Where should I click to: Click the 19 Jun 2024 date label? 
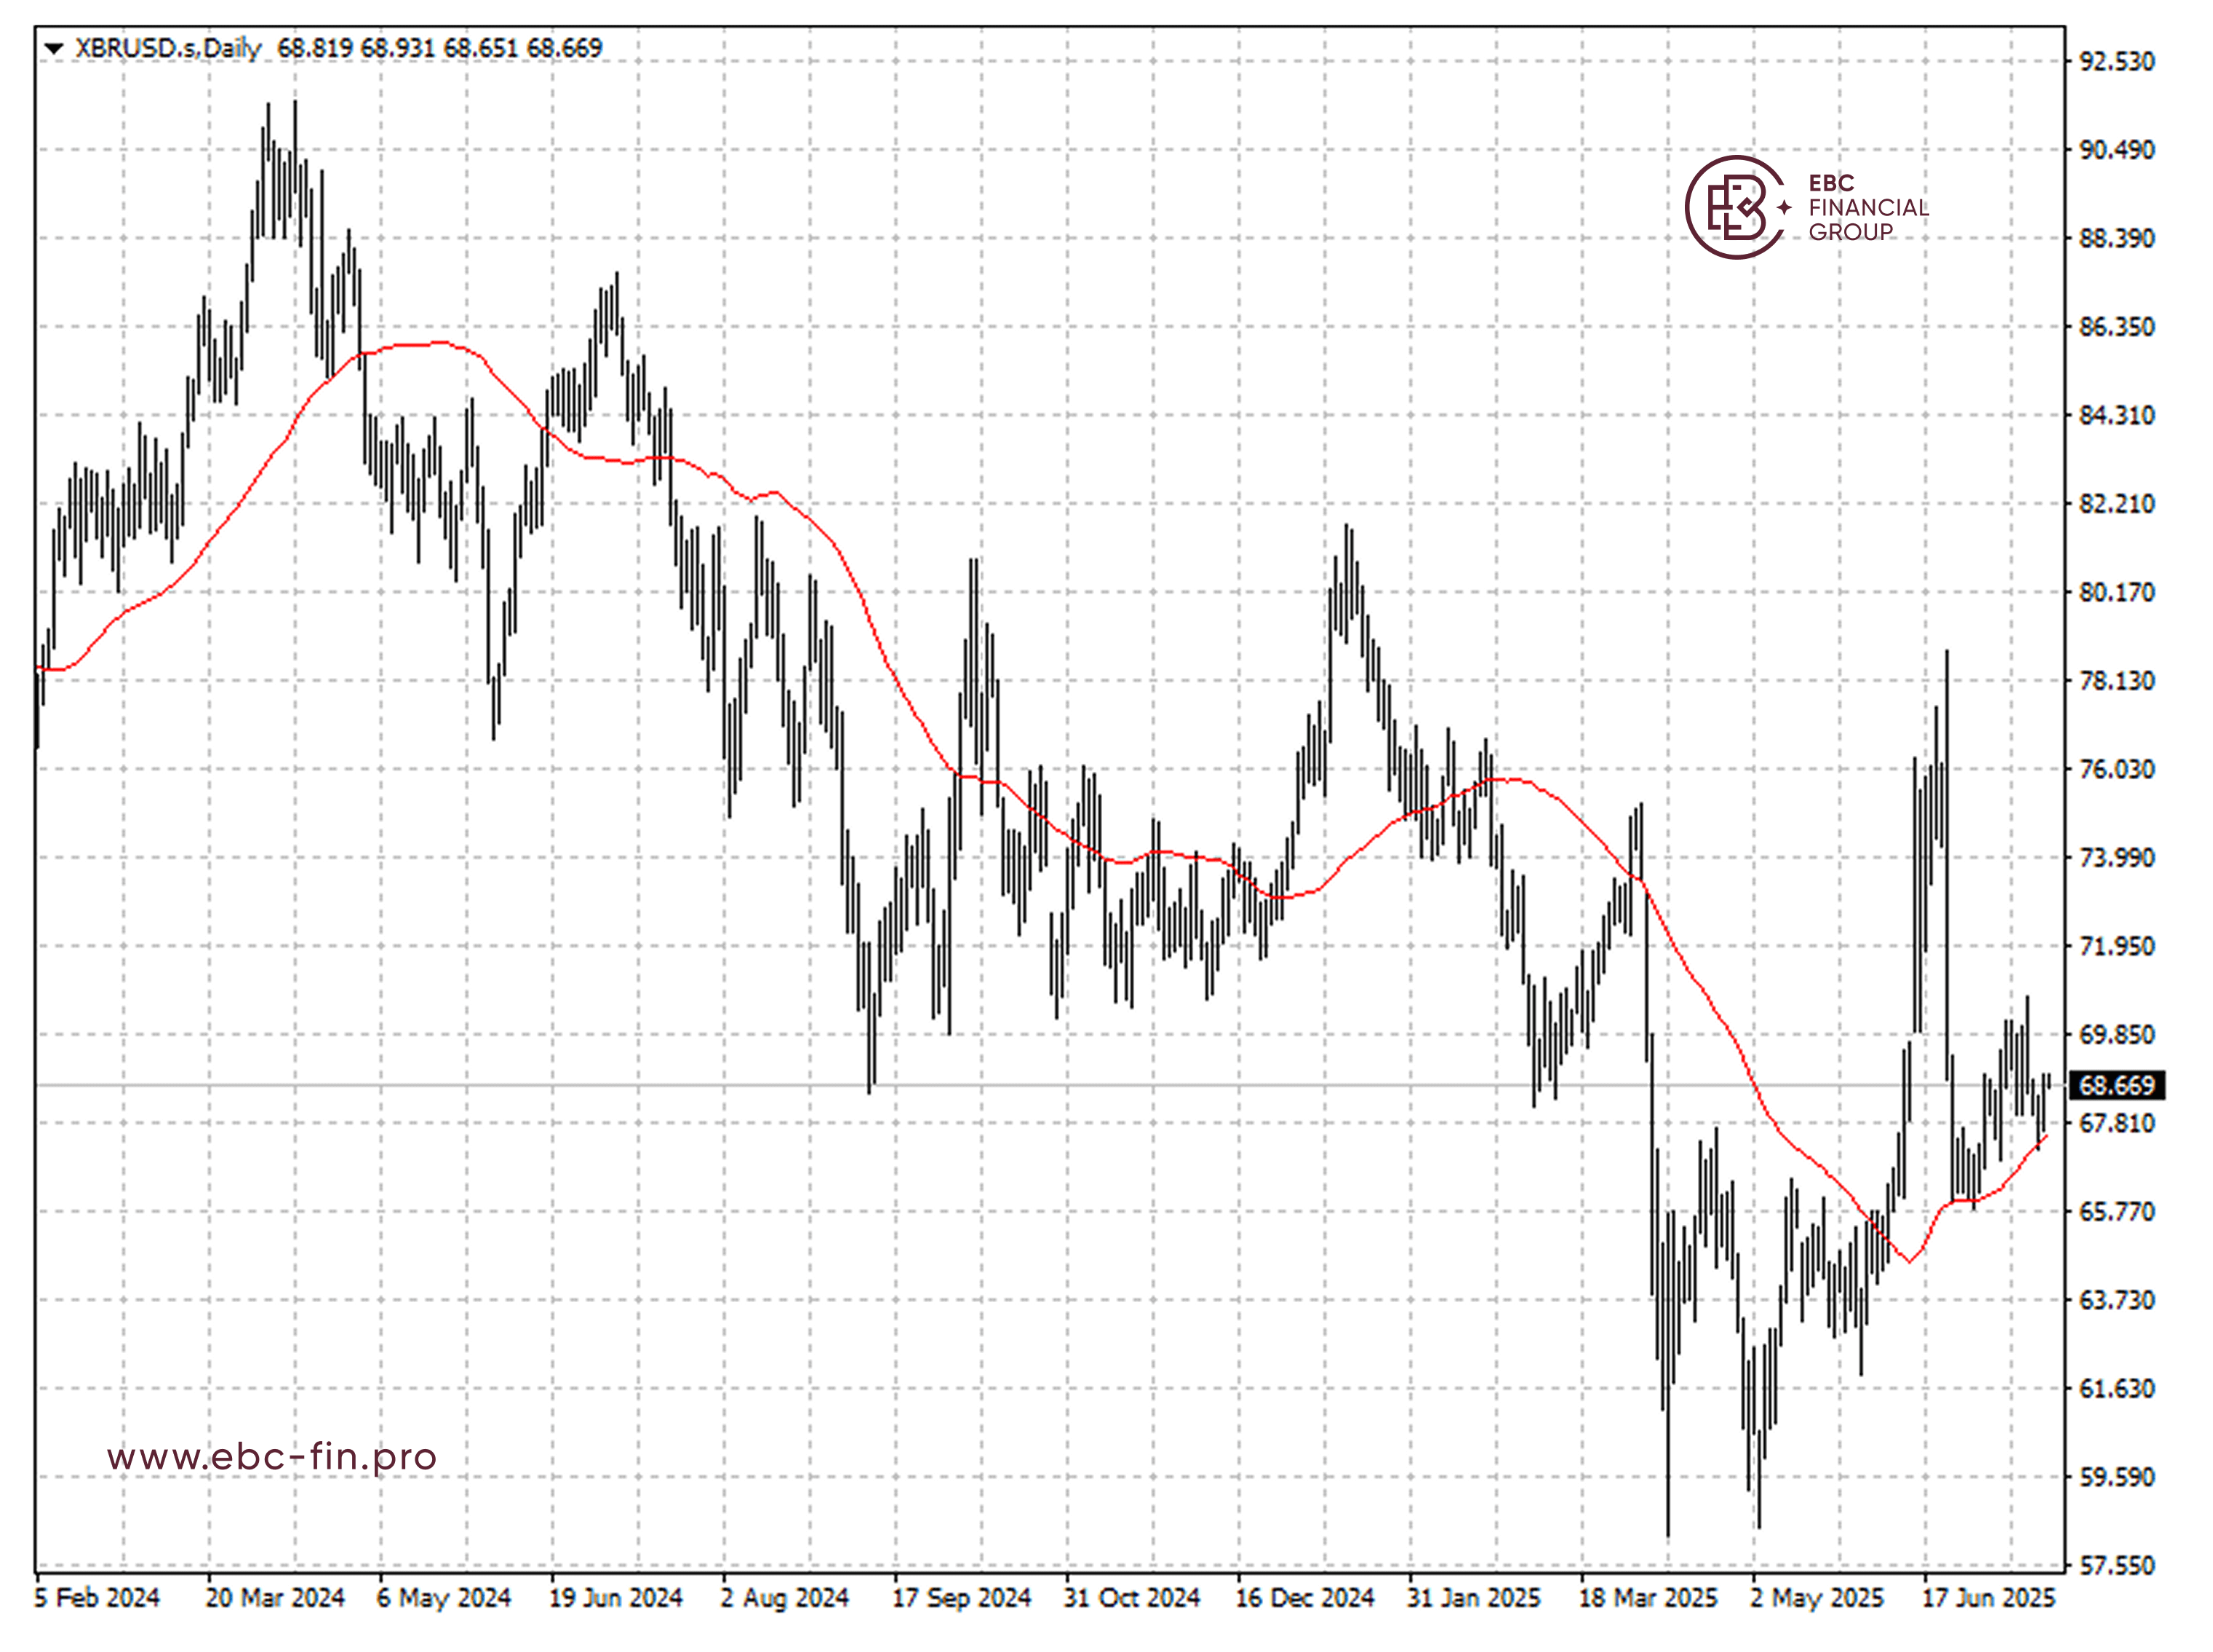click(615, 1598)
